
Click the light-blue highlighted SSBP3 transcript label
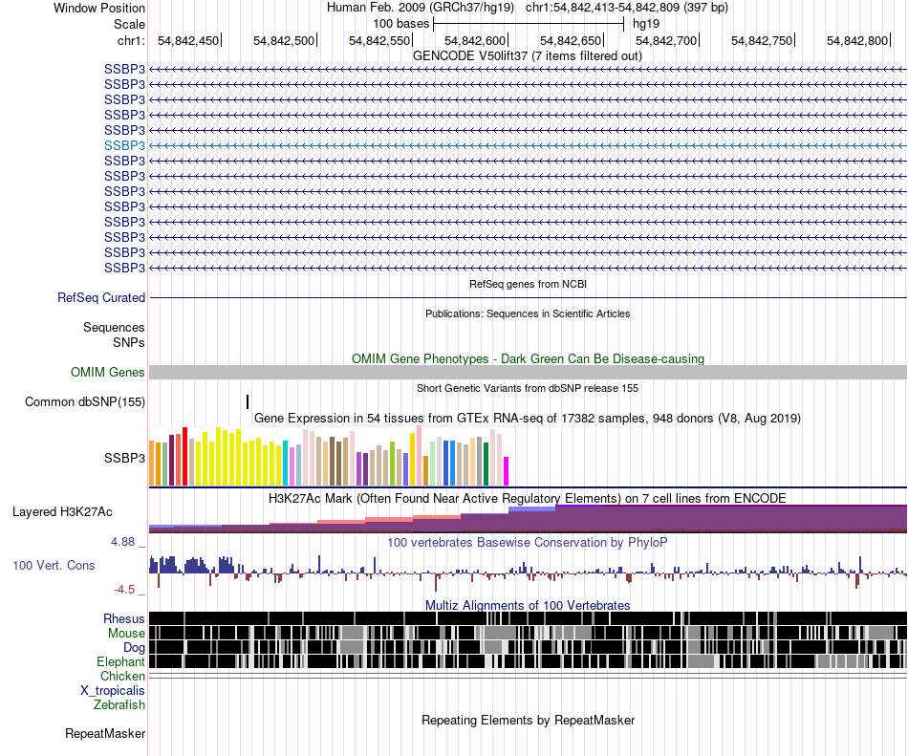tap(124, 145)
